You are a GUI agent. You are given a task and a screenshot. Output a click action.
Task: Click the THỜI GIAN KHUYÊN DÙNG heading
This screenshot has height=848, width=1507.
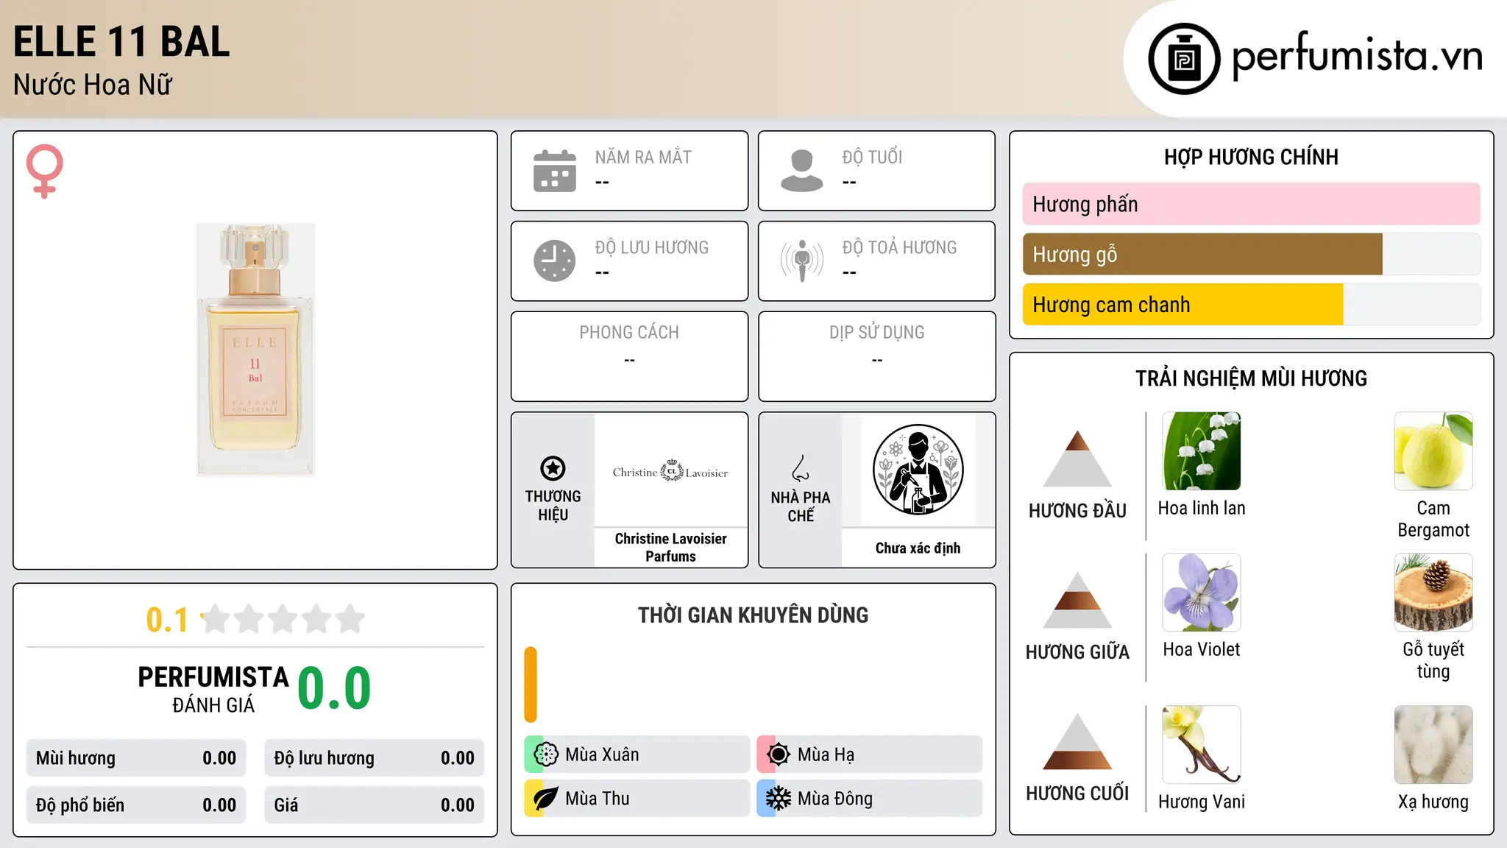[753, 615]
